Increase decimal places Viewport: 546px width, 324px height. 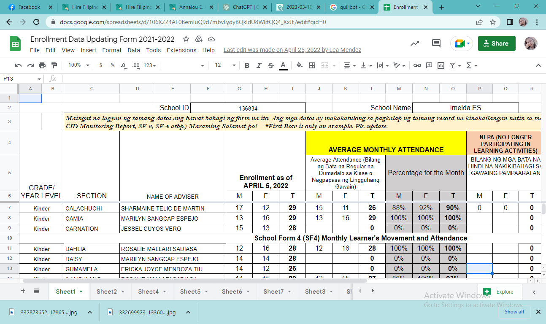[x=136, y=65]
